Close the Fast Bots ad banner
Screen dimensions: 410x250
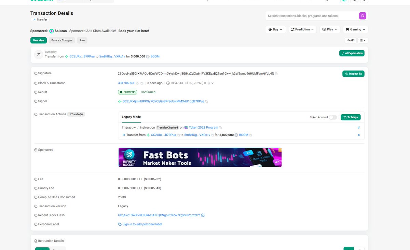(x=280, y=149)
